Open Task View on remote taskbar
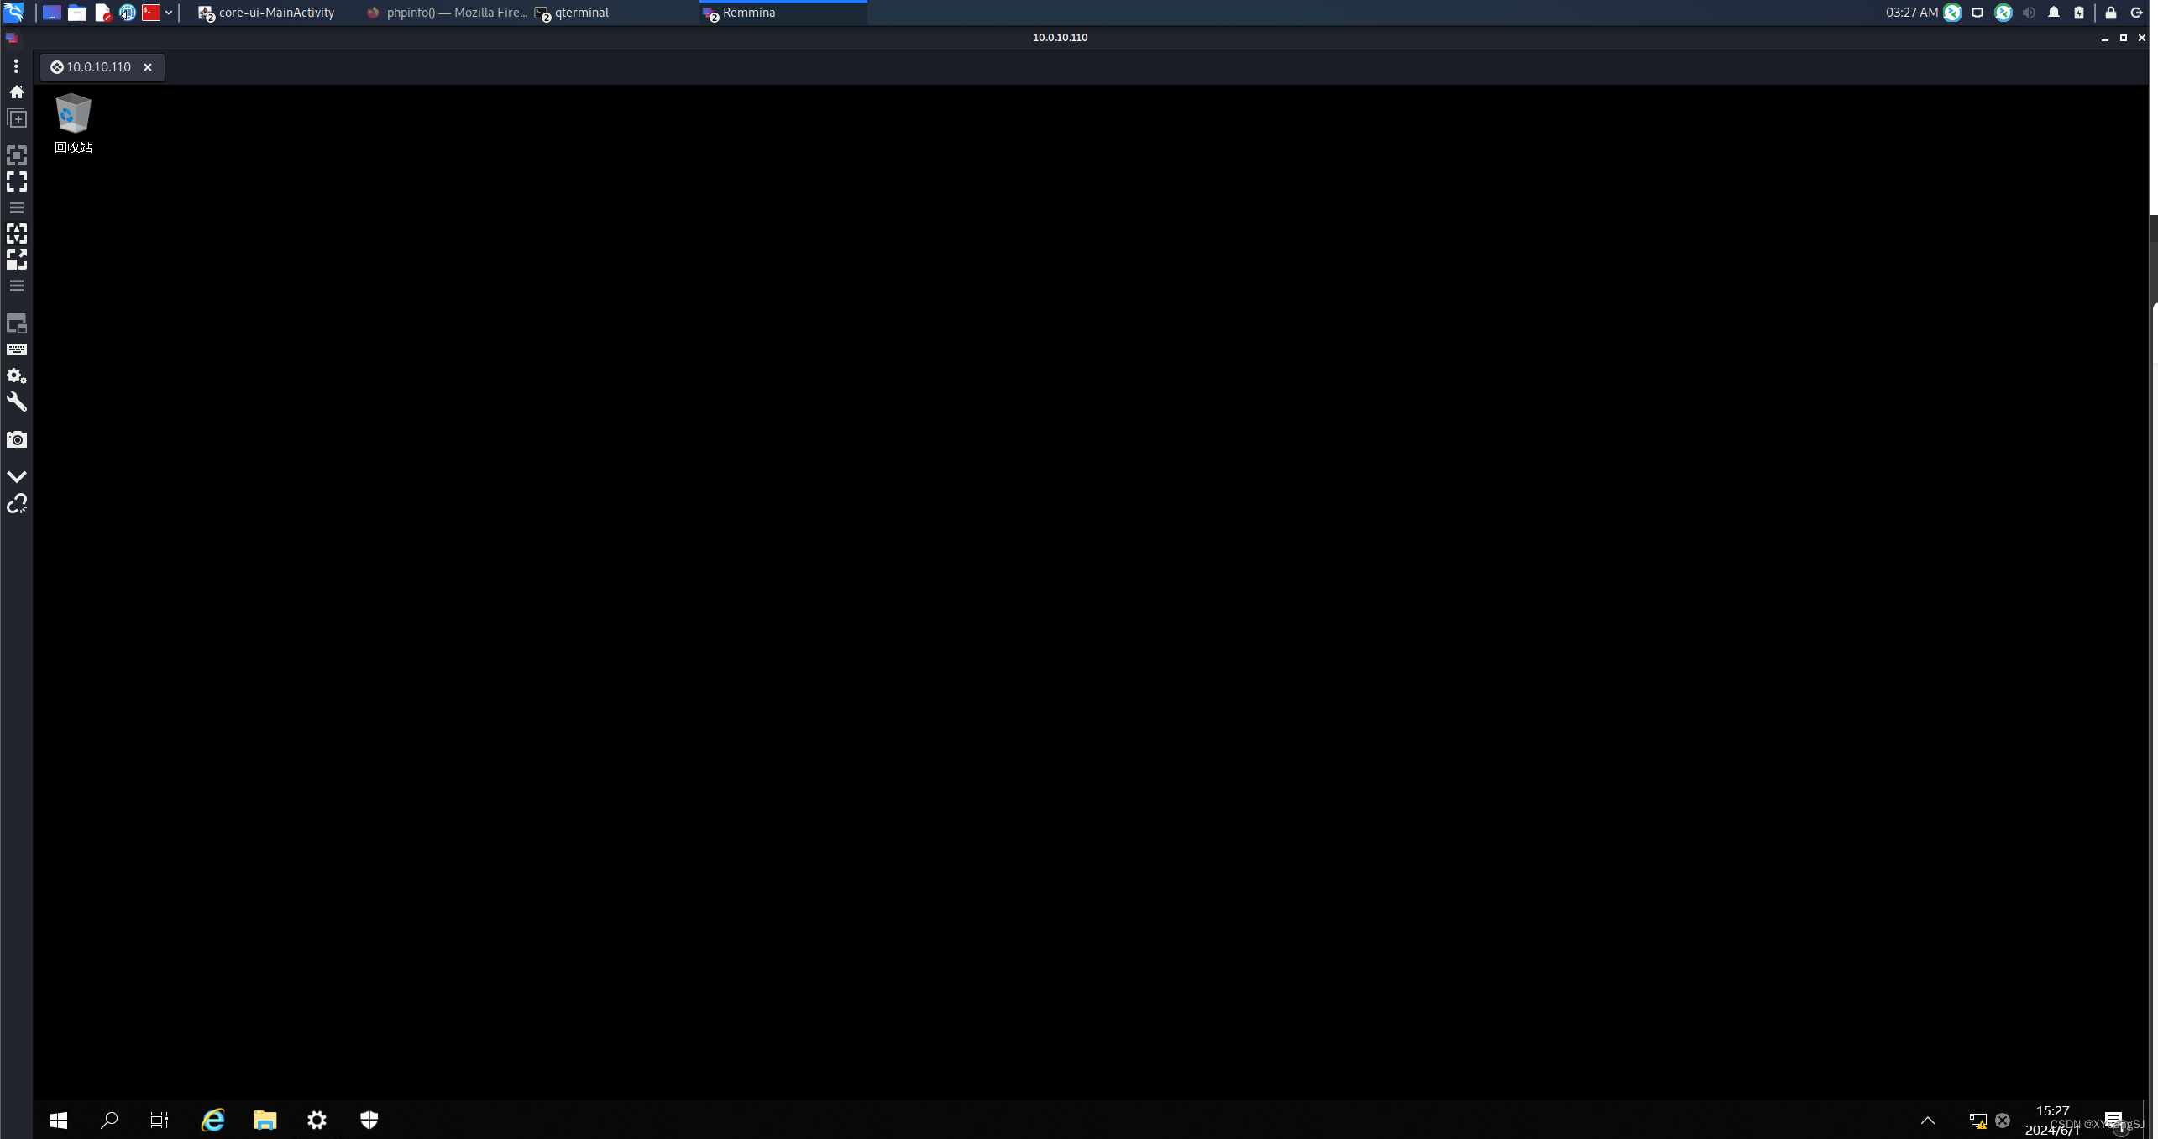 tap(160, 1120)
